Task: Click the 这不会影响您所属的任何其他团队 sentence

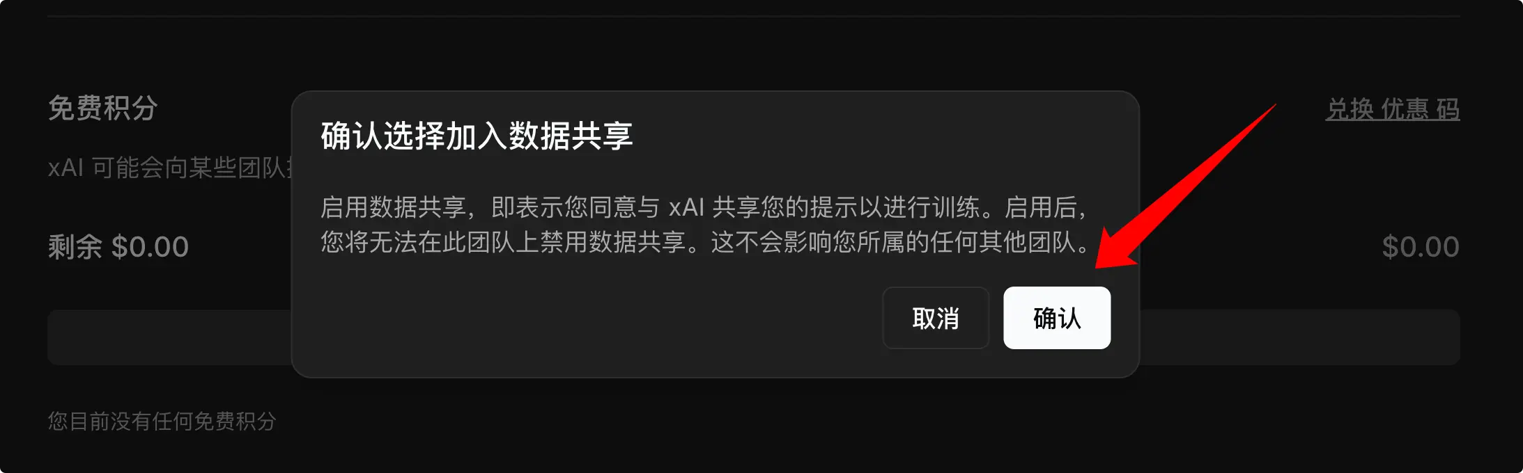Action: pyautogui.click(x=899, y=242)
